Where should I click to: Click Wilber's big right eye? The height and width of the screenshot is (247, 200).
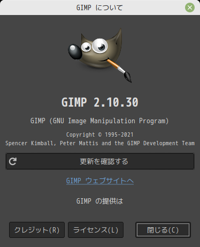pyautogui.click(x=100, y=46)
